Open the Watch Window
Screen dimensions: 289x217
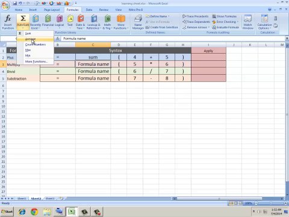point(247,22)
